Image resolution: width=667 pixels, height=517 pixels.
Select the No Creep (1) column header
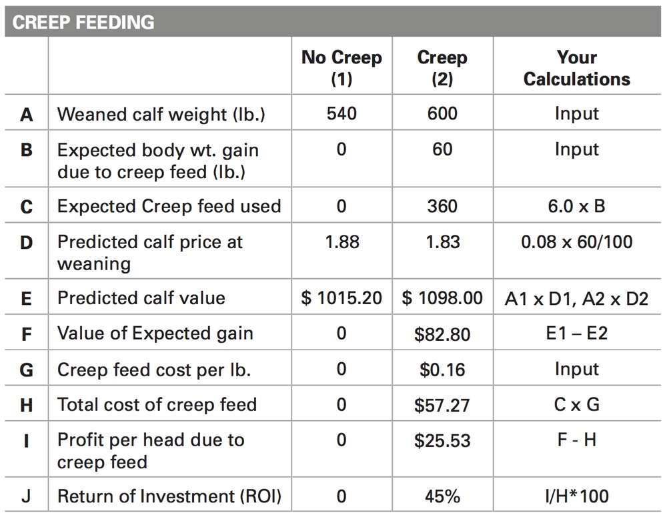coord(342,68)
